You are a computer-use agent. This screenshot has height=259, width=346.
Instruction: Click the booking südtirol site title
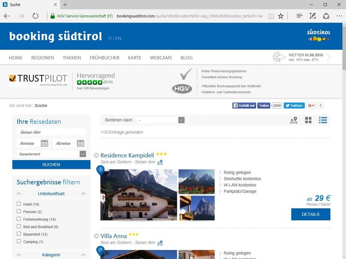point(55,36)
